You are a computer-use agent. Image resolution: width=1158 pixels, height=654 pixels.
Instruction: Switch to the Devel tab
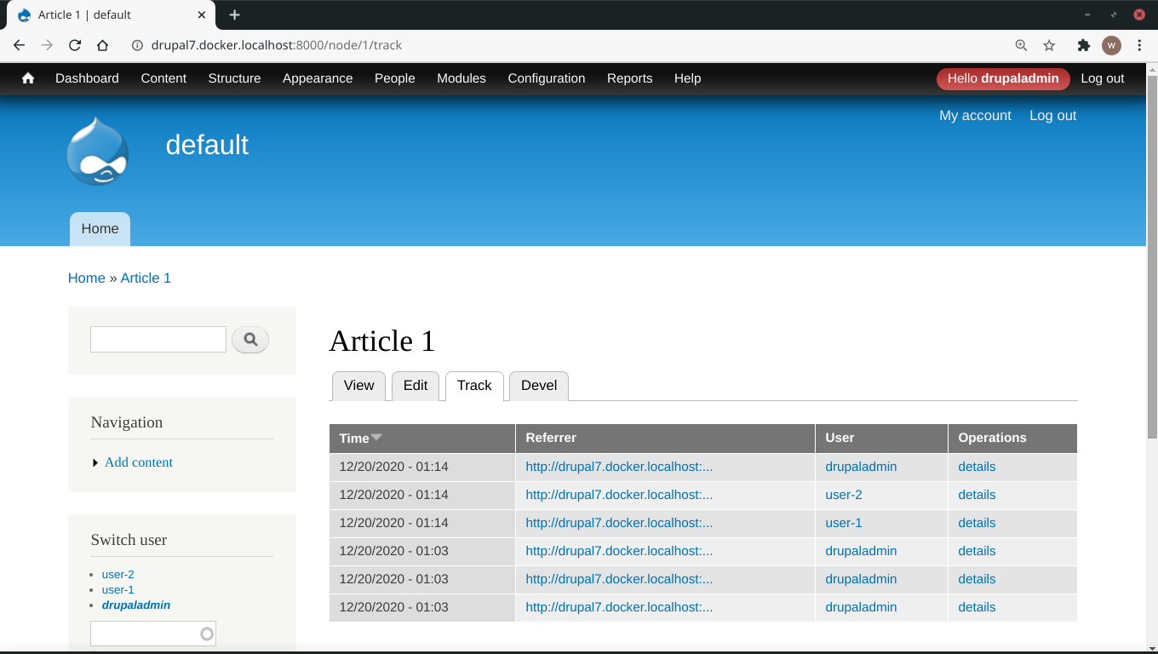(539, 386)
